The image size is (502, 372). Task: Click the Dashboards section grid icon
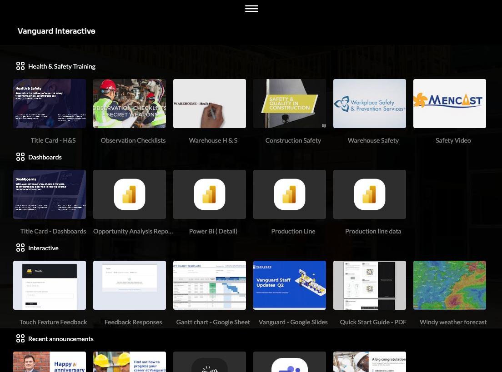coord(20,157)
